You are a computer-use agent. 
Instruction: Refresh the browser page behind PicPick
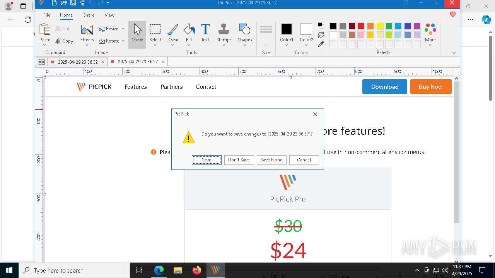point(28,20)
